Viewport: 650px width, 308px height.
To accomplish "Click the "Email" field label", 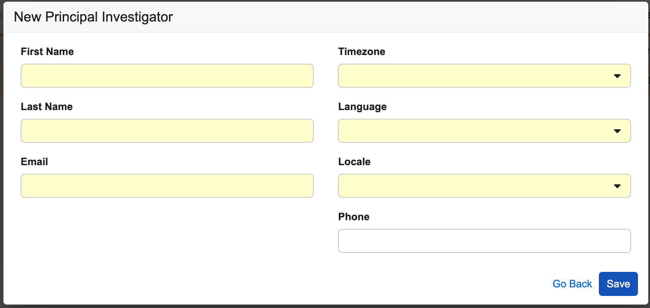I will pos(34,162).
